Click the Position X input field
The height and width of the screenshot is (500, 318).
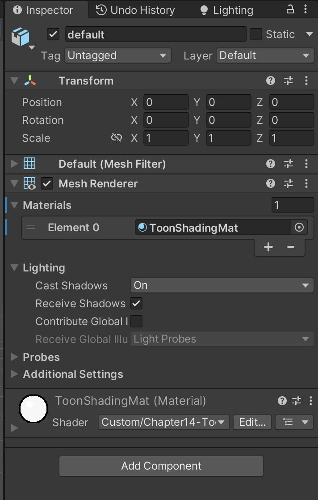tap(166, 102)
